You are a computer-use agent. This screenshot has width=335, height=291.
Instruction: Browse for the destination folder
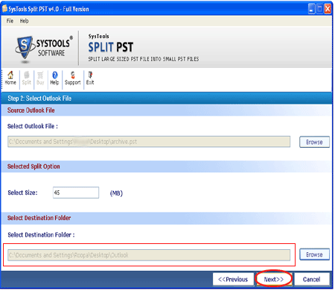314,254
